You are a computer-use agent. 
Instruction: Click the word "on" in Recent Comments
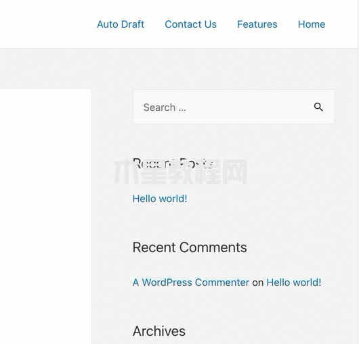258,282
